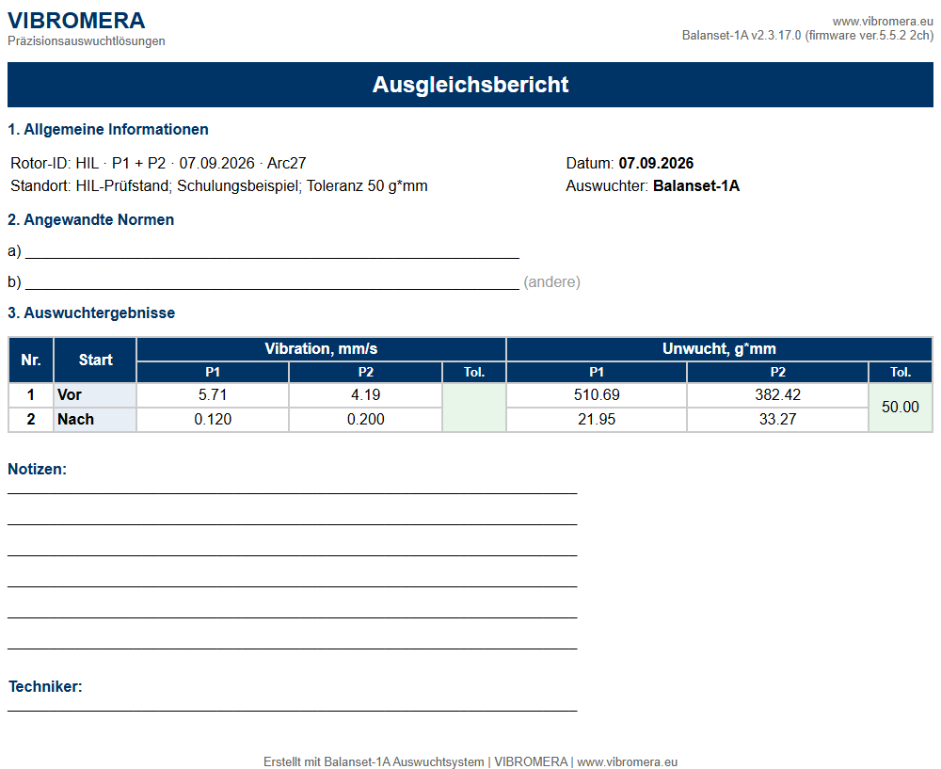Click row number 1 cell
Viewport: 941px width, 769px height.
(x=31, y=395)
